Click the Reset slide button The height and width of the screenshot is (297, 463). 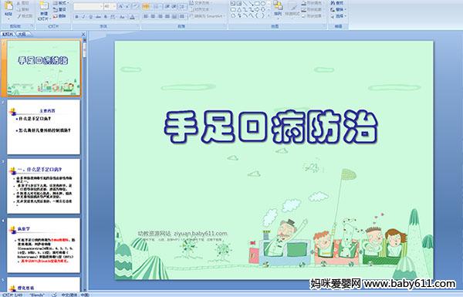59,9
